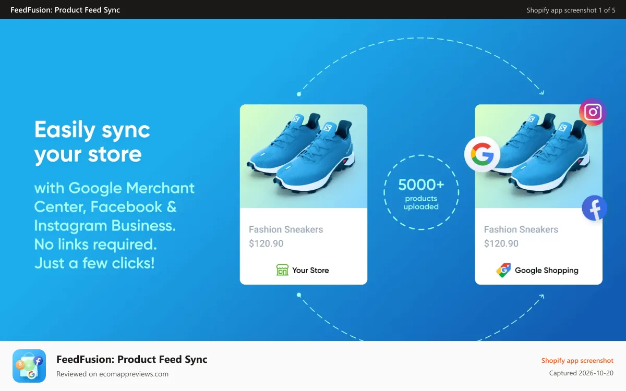The height and width of the screenshot is (391, 626).
Task: Click the Instagram logo icon
Action: point(593,112)
